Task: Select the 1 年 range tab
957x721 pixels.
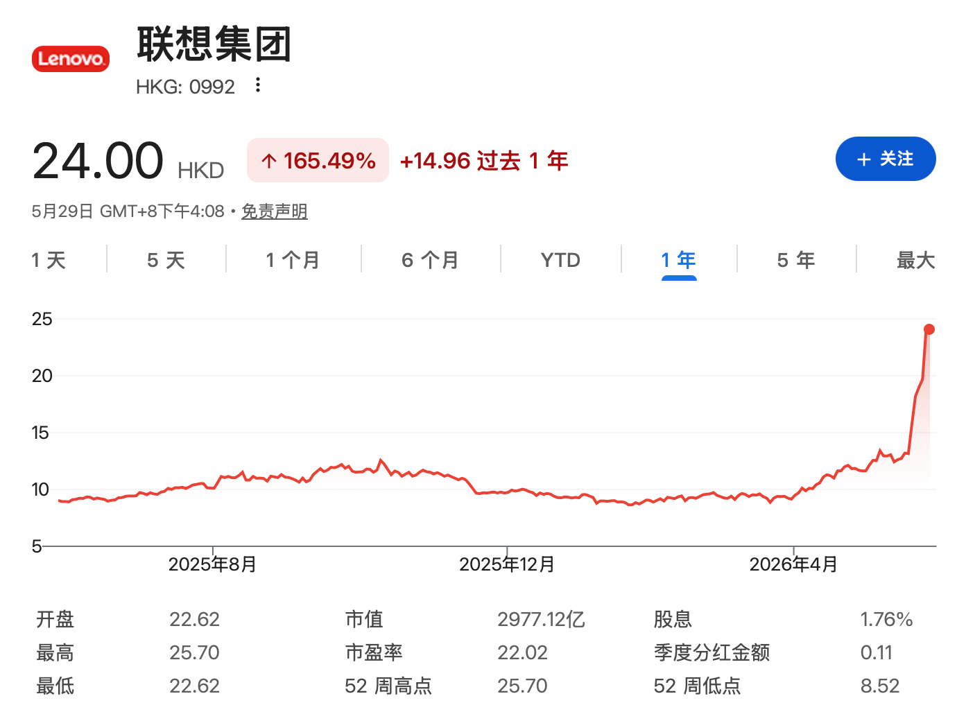Action: [x=679, y=261]
